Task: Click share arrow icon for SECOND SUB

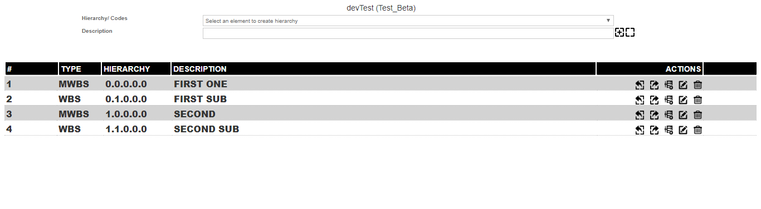Action: click(x=654, y=130)
